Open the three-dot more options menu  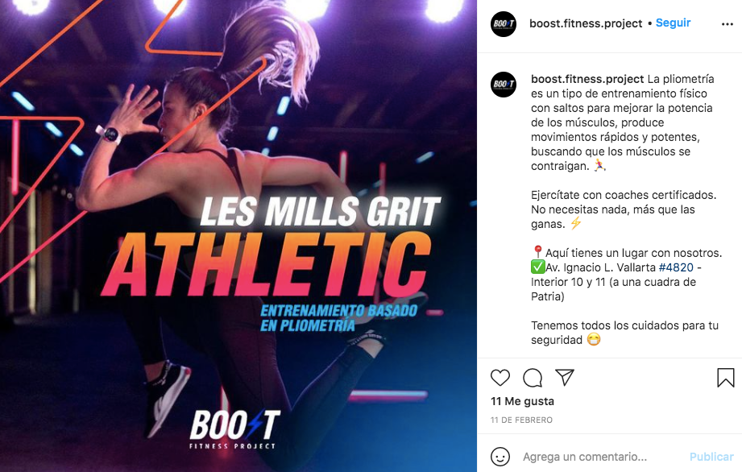727,24
